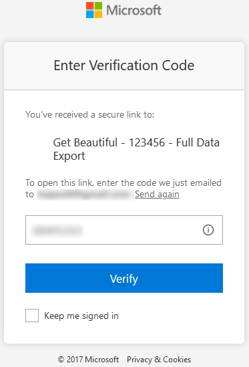
Task: Select the Microsoft wordmark text
Action: pos(134,10)
